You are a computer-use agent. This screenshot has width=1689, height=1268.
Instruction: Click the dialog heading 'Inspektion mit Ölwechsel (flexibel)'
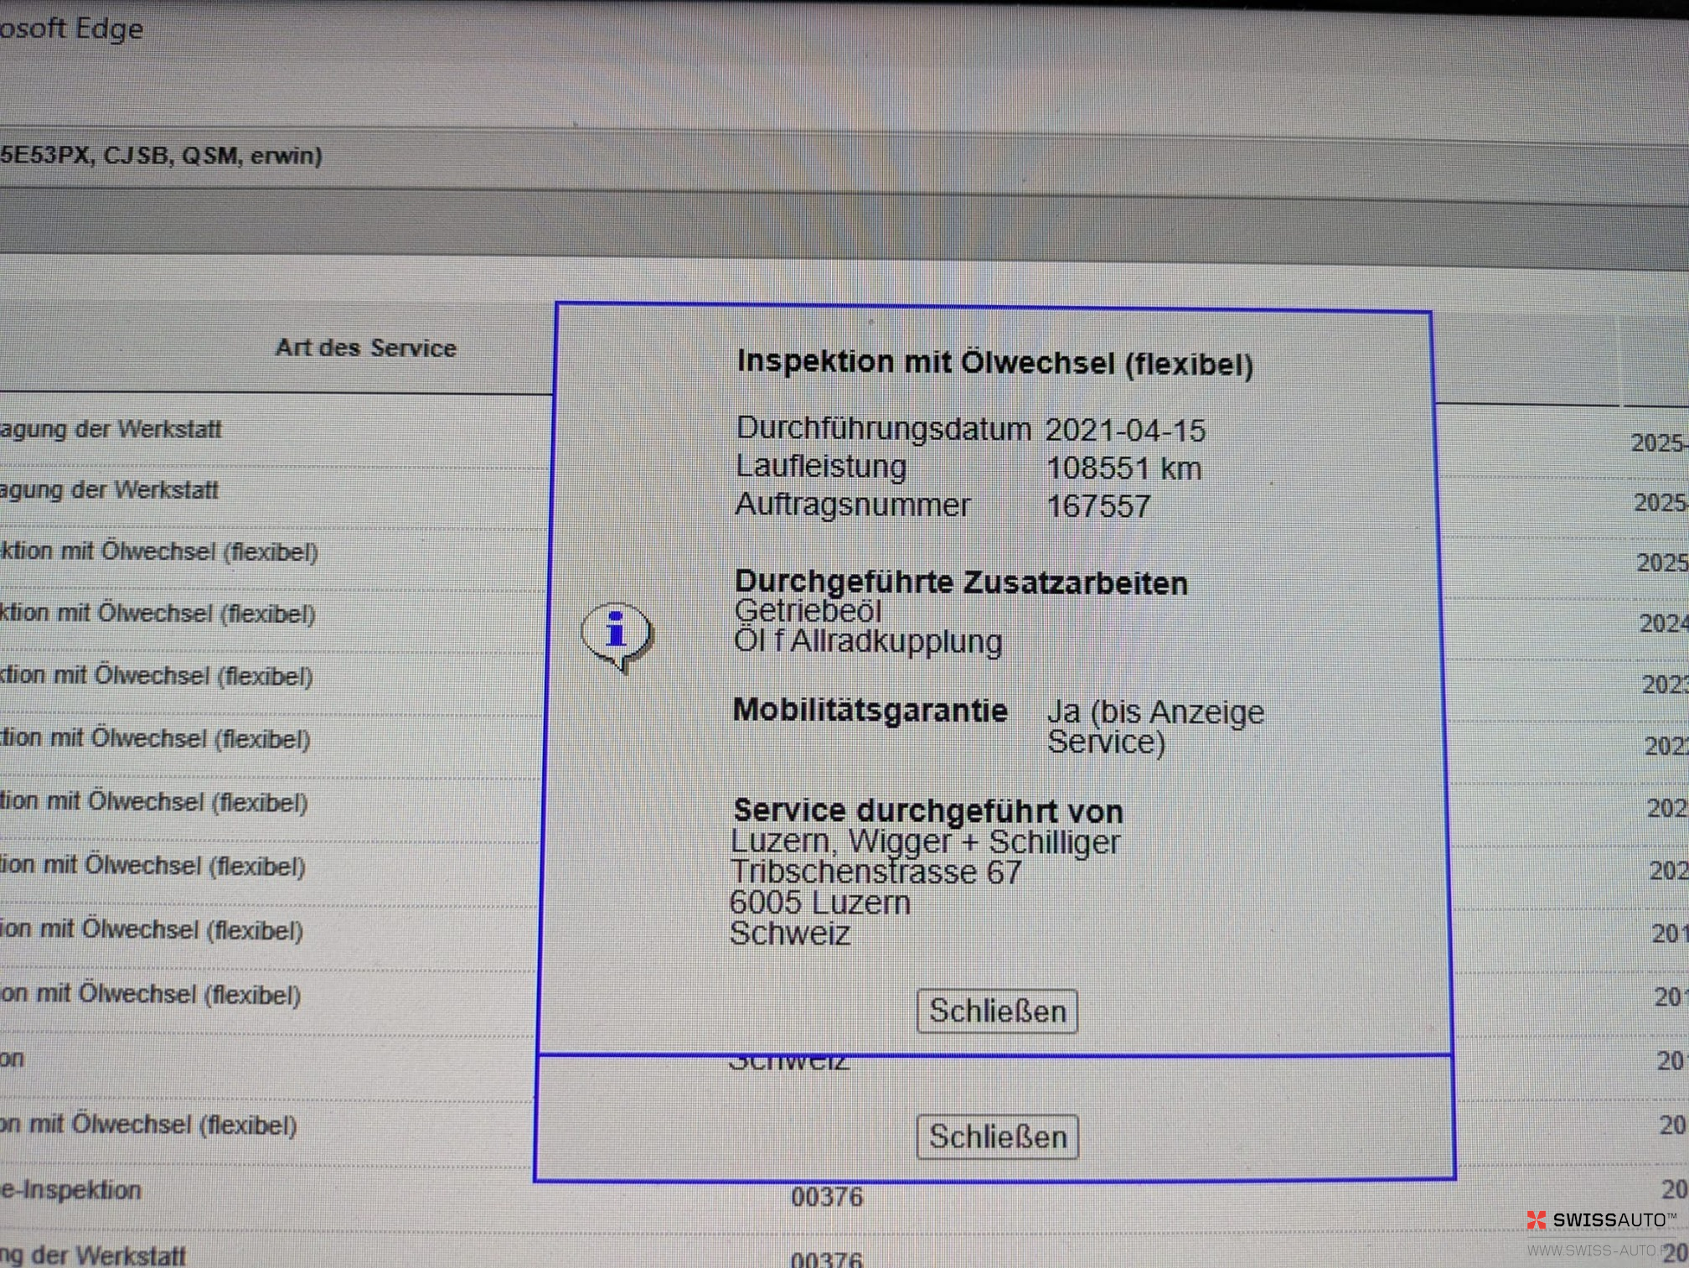994,363
